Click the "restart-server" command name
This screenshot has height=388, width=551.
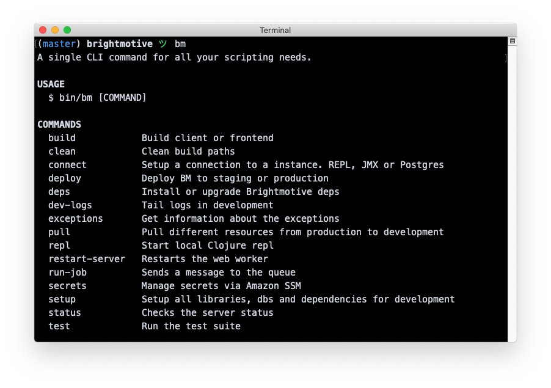pos(87,259)
